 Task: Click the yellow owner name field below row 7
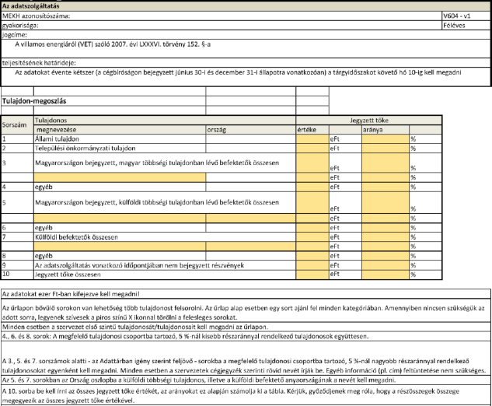[x=120, y=247]
